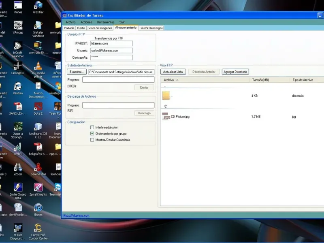Enable the Interlineado(color) checkbox
This screenshot has width=324, height=243.
92,127
